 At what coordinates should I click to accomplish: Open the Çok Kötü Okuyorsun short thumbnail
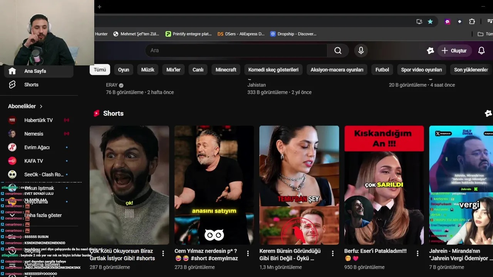[129, 185]
